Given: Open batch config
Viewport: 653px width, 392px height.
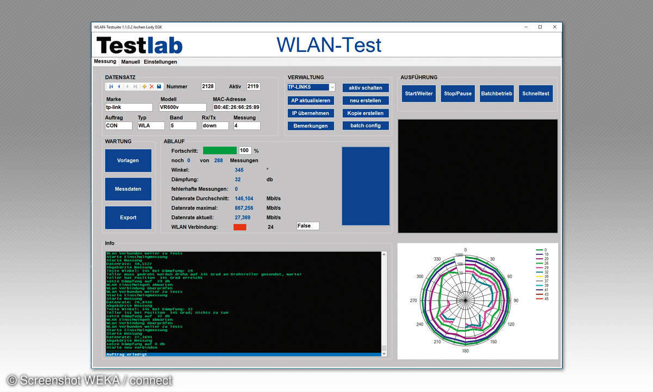Looking at the screenshot, I should (x=366, y=125).
